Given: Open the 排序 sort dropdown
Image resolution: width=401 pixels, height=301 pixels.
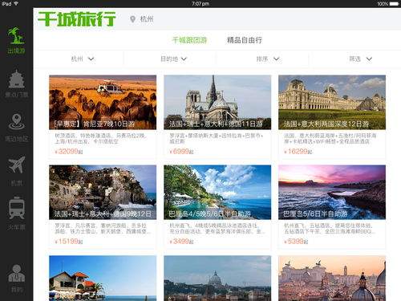Looking at the screenshot, I should pyautogui.click(x=268, y=59).
